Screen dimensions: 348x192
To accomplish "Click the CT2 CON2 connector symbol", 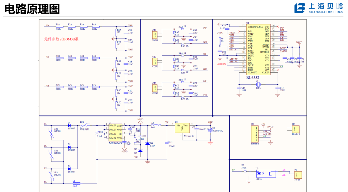I will coord(155,62).
